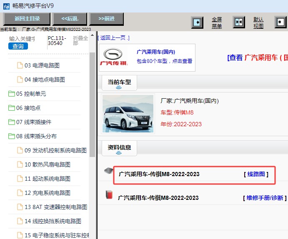Screen dimensions: 288x239
Task: Click the left-arrow panel icon at the toolbar's right end
Action: click(x=280, y=22)
